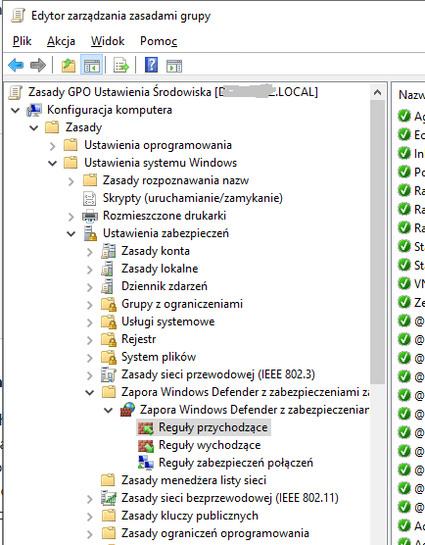Collapse Ustawienia systemu Windows node
425x545 pixels.
point(53,164)
